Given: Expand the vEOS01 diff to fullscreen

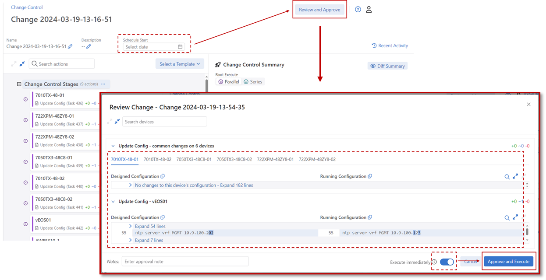Looking at the screenshot, I should (515, 217).
